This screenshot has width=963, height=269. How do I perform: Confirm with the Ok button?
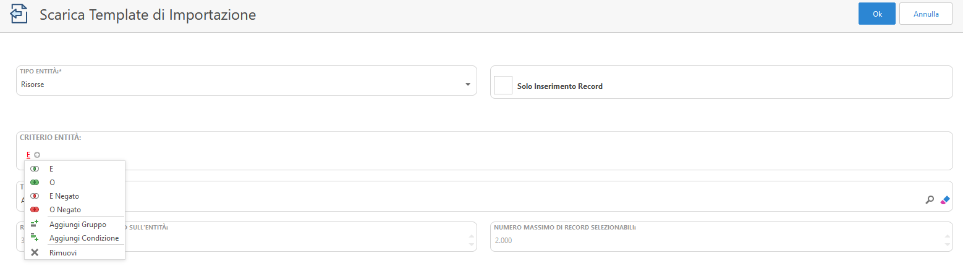pyautogui.click(x=876, y=14)
